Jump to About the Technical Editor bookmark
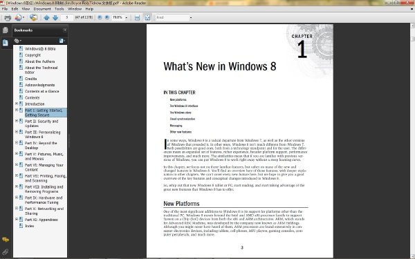415x259 pixels. coord(41,70)
